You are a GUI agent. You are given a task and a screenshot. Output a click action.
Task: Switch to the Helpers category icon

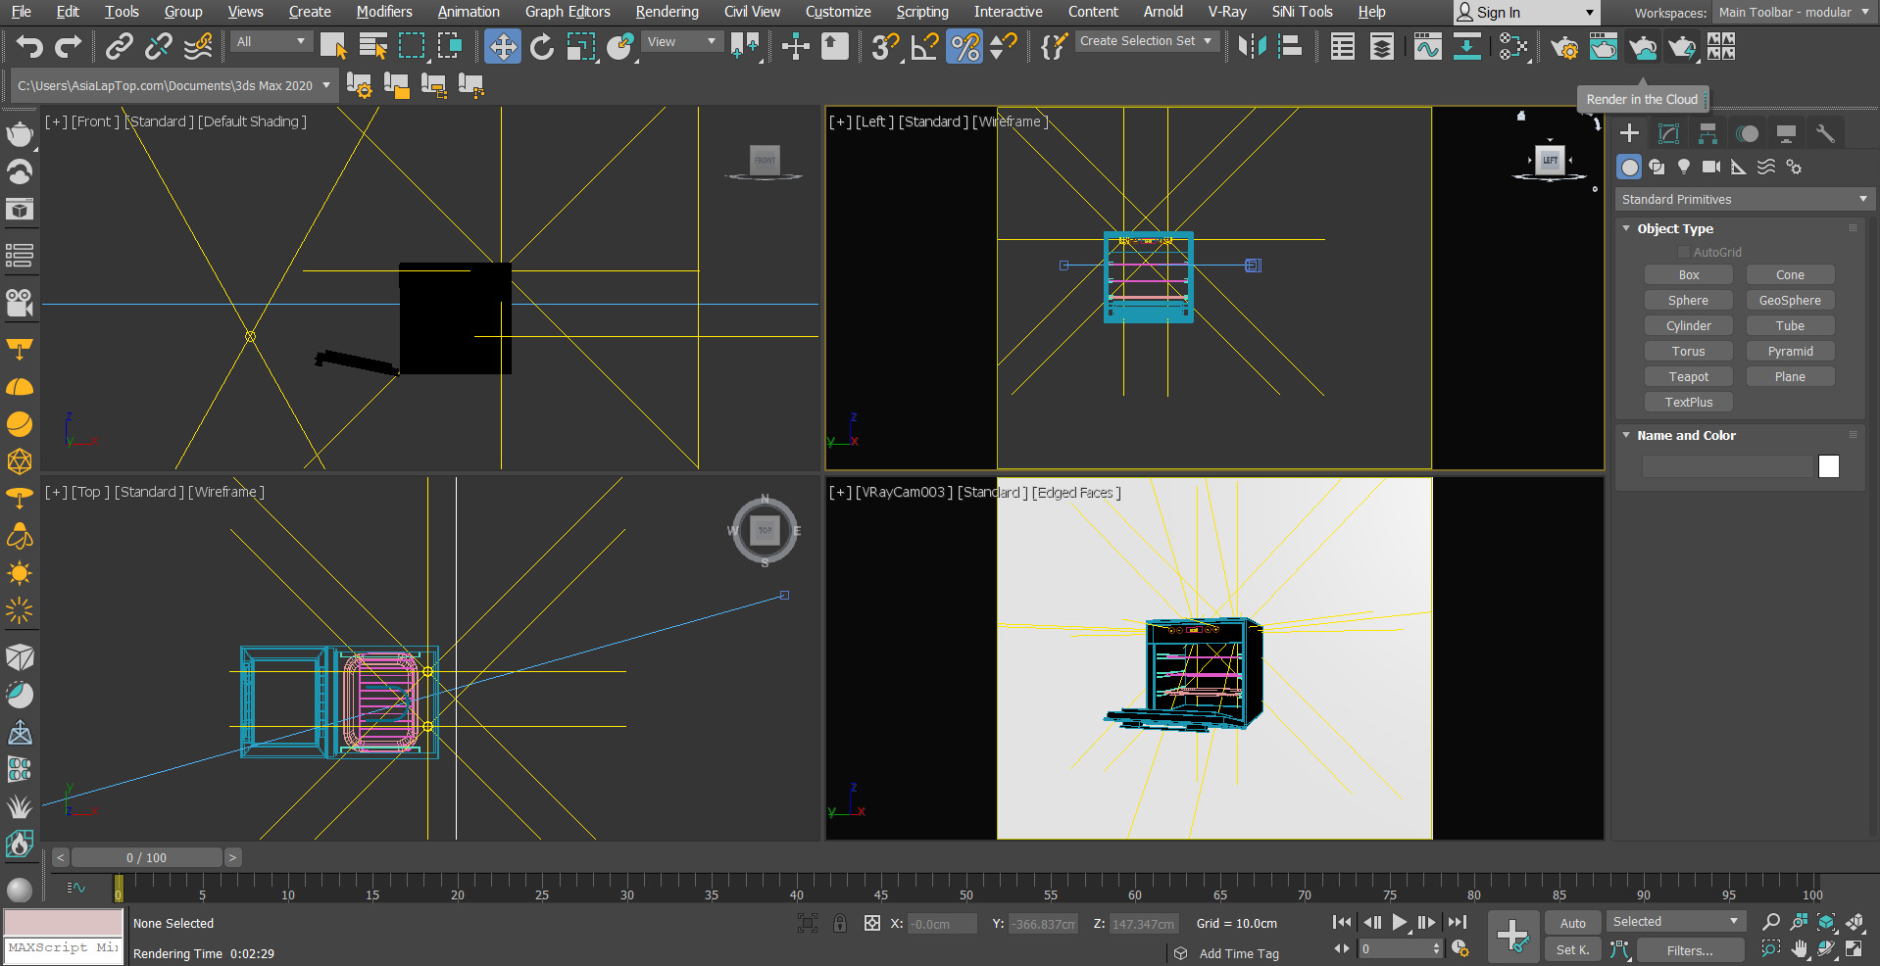1739,167
